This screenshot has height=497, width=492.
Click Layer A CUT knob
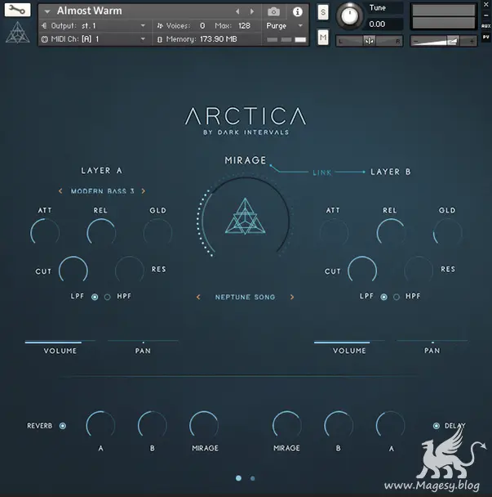73,271
